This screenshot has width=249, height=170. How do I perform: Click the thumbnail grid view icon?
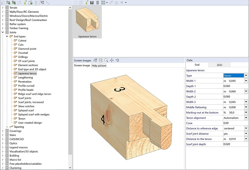click(103, 2)
